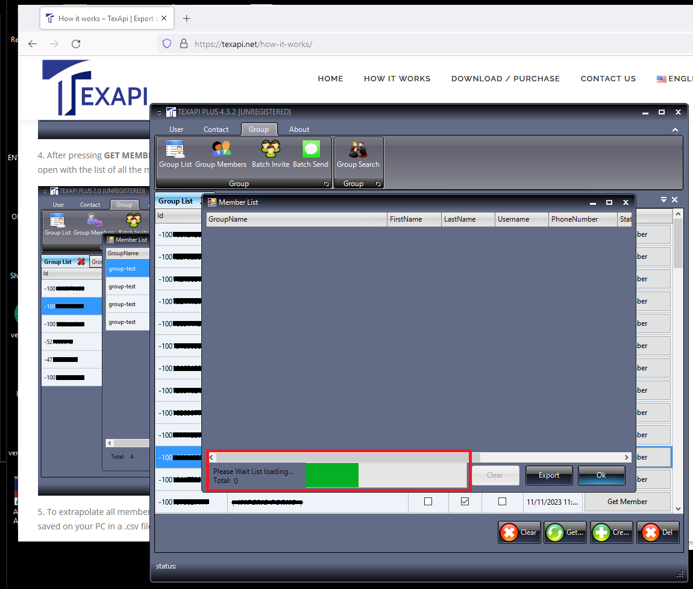Image resolution: width=693 pixels, height=589 pixels.
Task: Close the Group List panel tab
Action: point(674,200)
